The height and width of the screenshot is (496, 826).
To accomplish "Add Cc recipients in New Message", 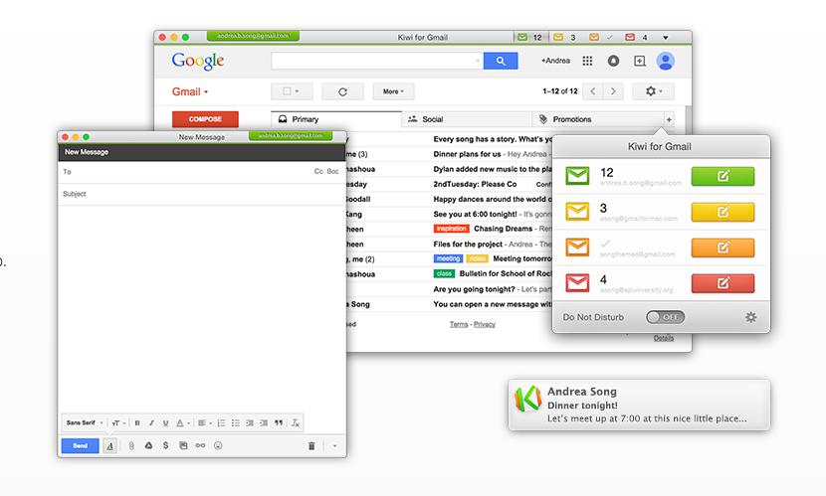I will click(x=318, y=172).
